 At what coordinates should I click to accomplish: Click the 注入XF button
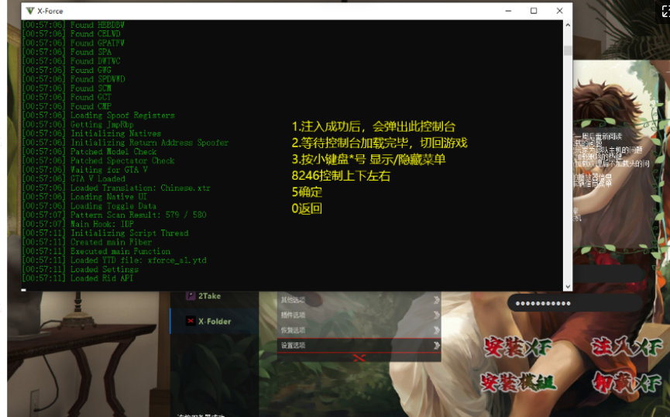[x=627, y=347]
